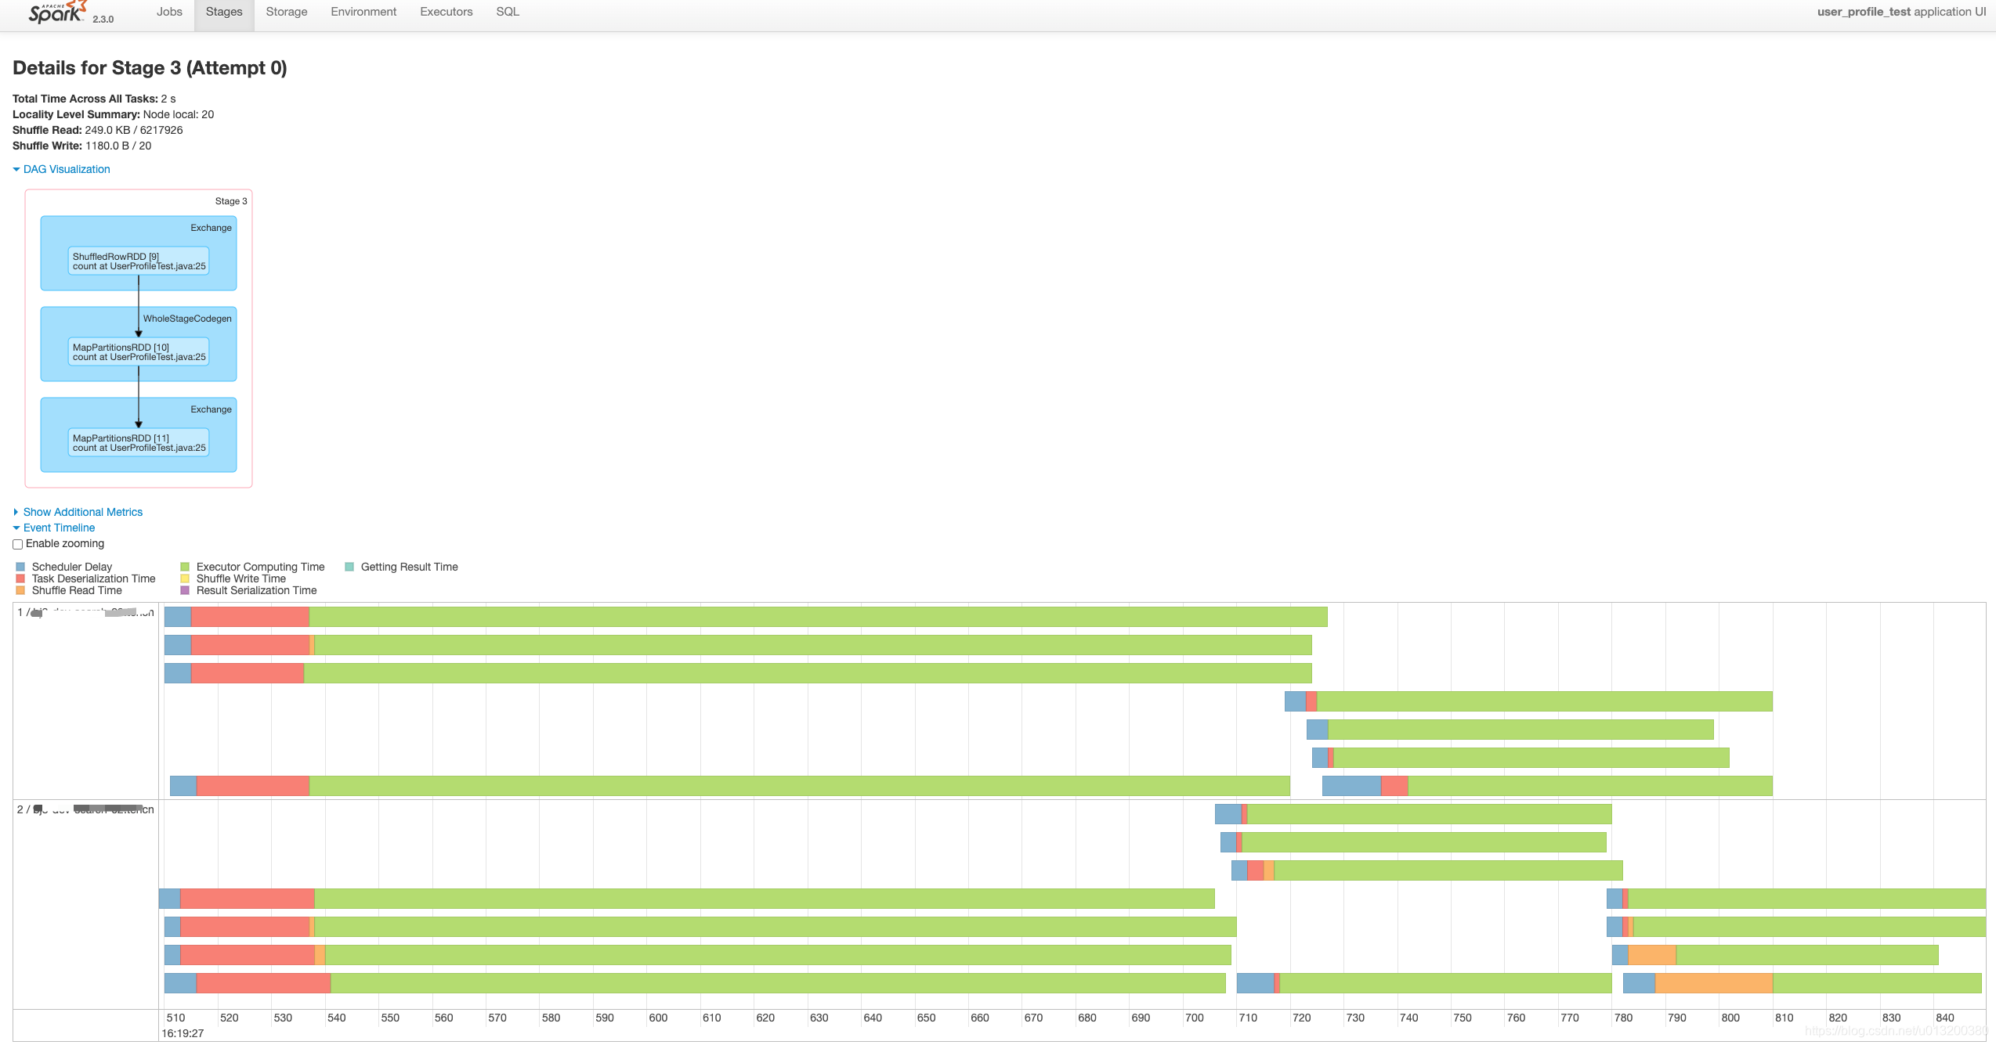Select the MapPartitionsRDD [10] node

139,352
